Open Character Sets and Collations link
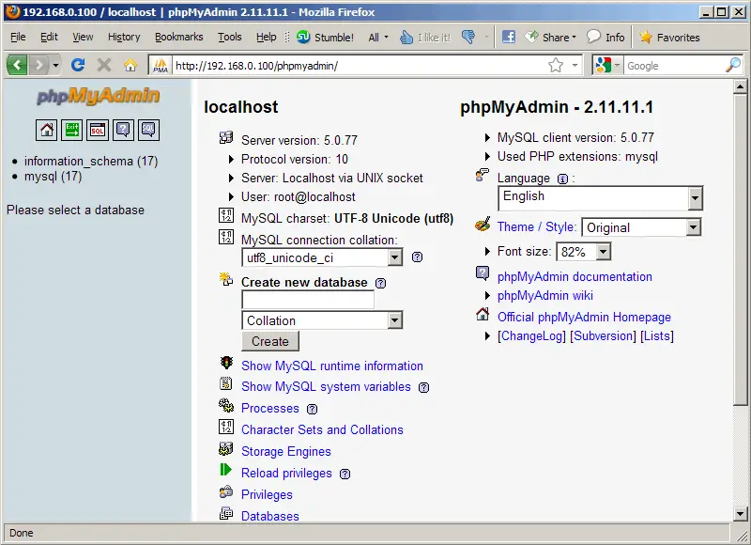751x545 pixels. click(x=322, y=430)
